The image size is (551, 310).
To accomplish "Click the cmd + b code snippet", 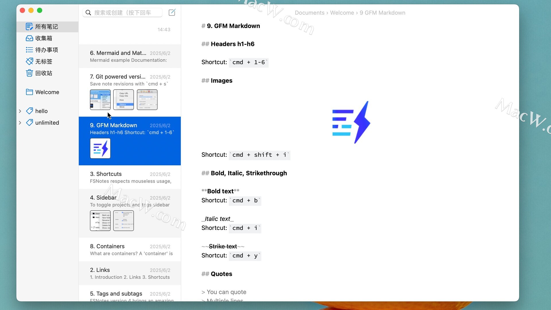I will 245,200.
